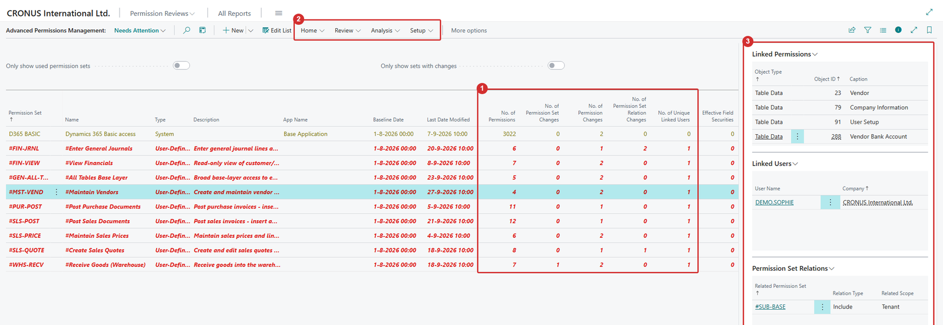Select the #FIN-JRNL permission set

tap(24, 149)
